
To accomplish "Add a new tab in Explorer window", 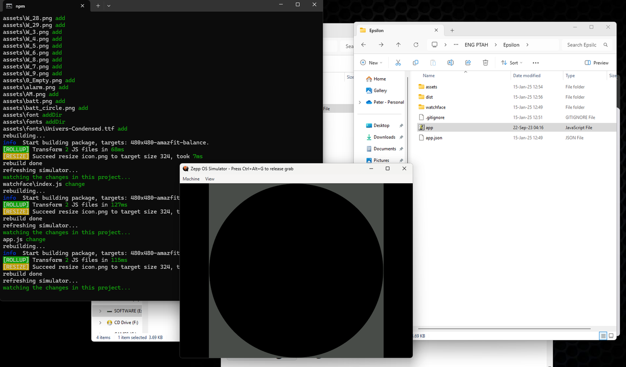I will [x=452, y=30].
